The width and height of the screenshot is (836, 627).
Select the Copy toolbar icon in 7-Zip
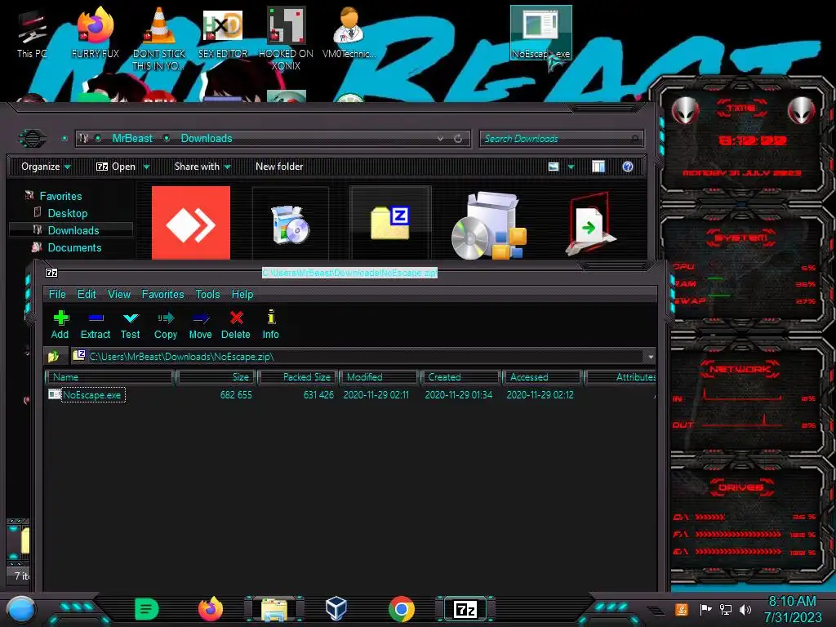165,324
